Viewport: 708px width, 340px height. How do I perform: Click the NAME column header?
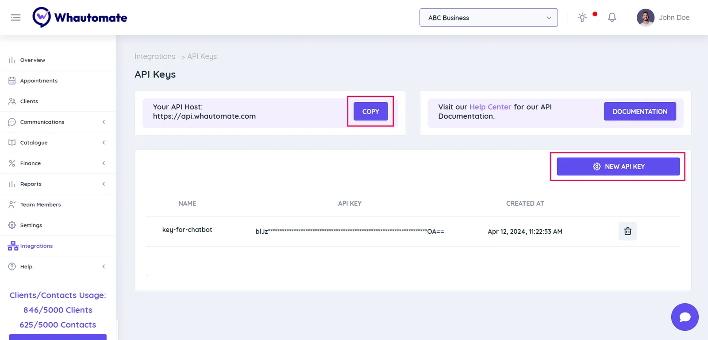point(187,204)
